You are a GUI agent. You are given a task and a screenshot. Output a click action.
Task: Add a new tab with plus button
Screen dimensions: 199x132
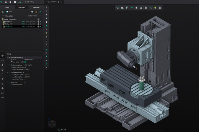pyautogui.click(x=65, y=2)
